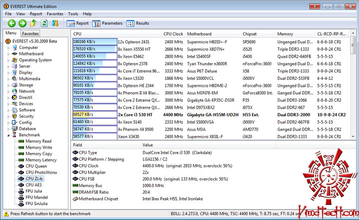The height and width of the screenshot is (220, 359).
Task: Show benchmark Results
Action: tap(138, 23)
